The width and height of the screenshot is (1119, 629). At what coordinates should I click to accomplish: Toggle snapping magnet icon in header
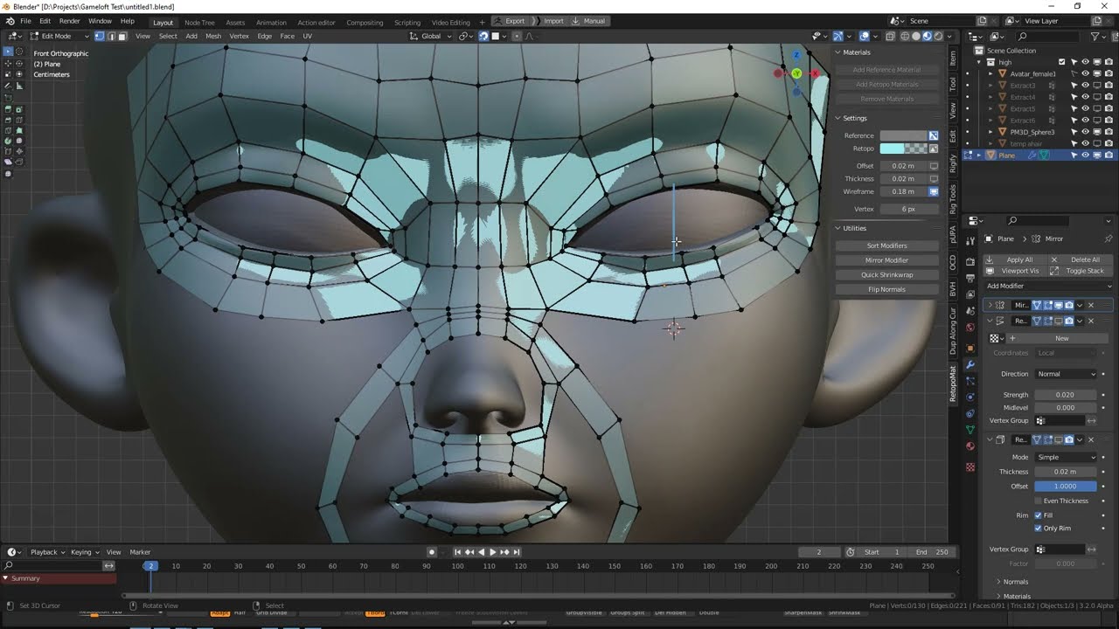point(483,36)
